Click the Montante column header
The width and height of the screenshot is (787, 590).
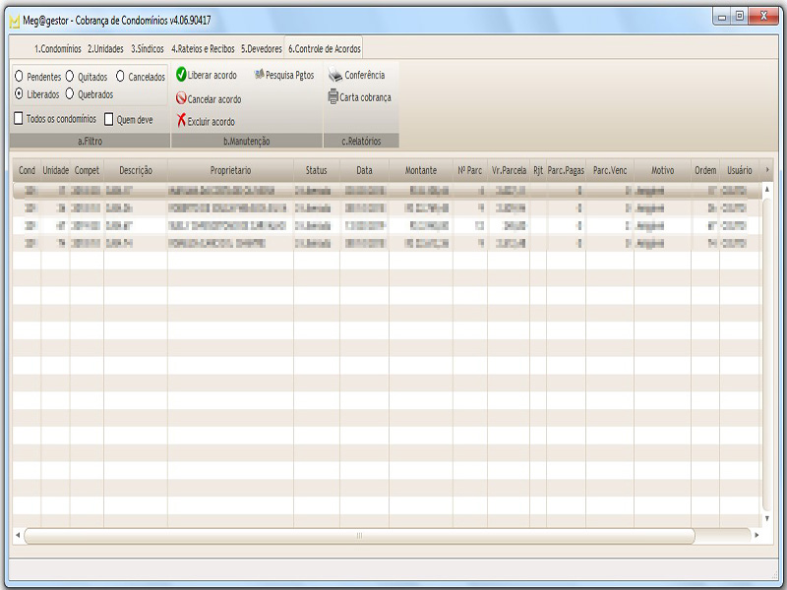pyautogui.click(x=421, y=170)
